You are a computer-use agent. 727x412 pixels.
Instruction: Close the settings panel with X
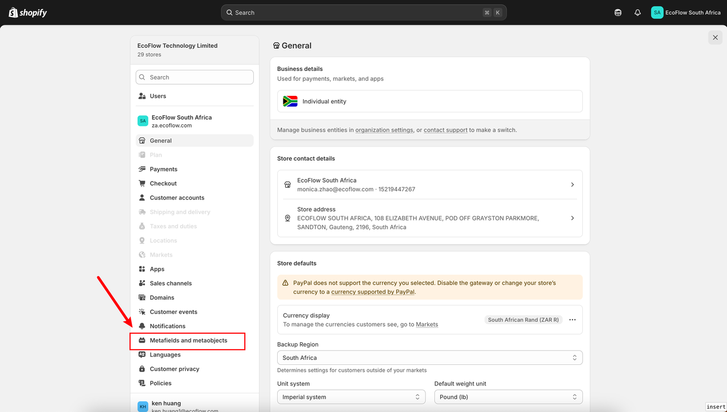[x=715, y=37]
